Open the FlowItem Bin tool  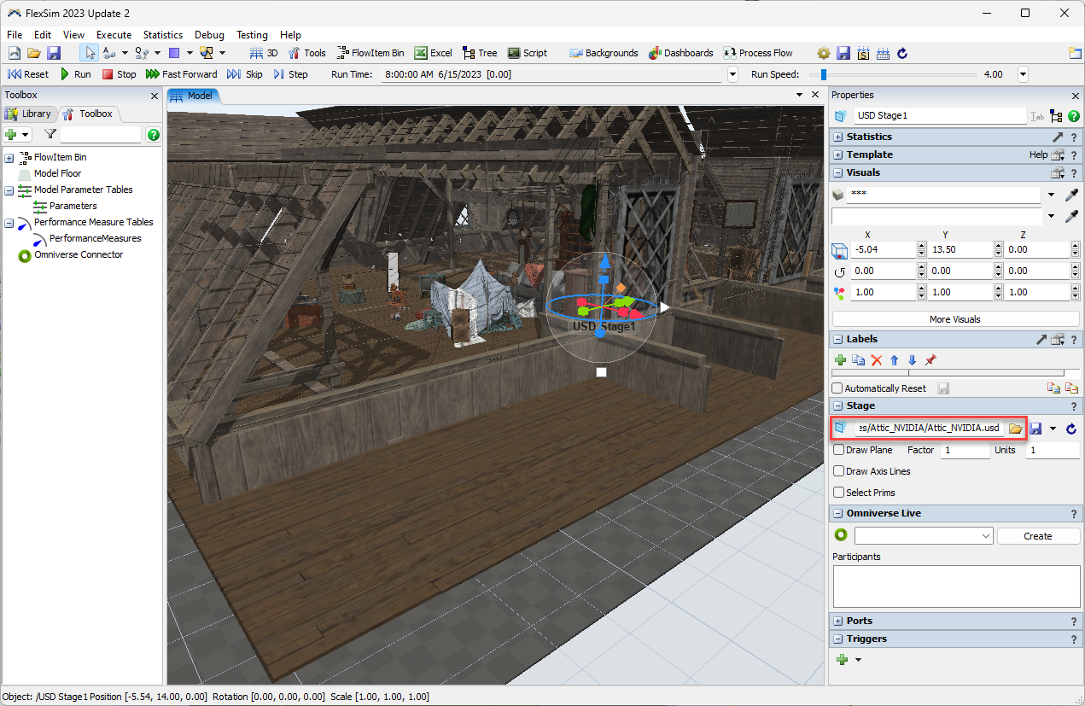pyautogui.click(x=370, y=53)
